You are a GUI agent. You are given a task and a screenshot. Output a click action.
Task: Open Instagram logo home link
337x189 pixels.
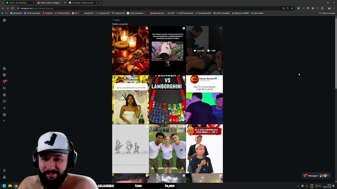[4, 20]
